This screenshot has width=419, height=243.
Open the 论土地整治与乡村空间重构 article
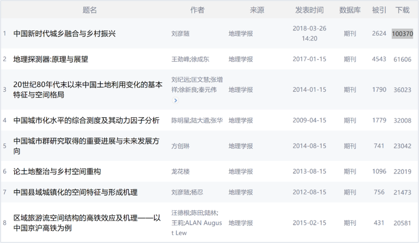pos(57,171)
